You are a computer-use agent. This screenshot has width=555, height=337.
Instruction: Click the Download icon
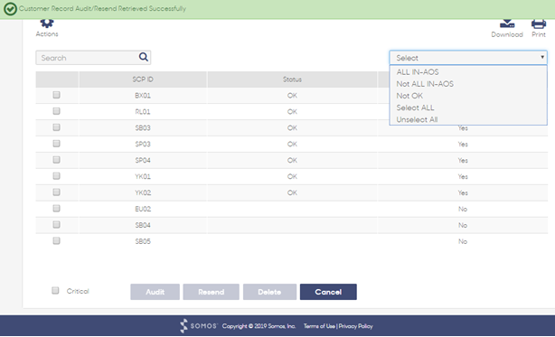coord(507,23)
